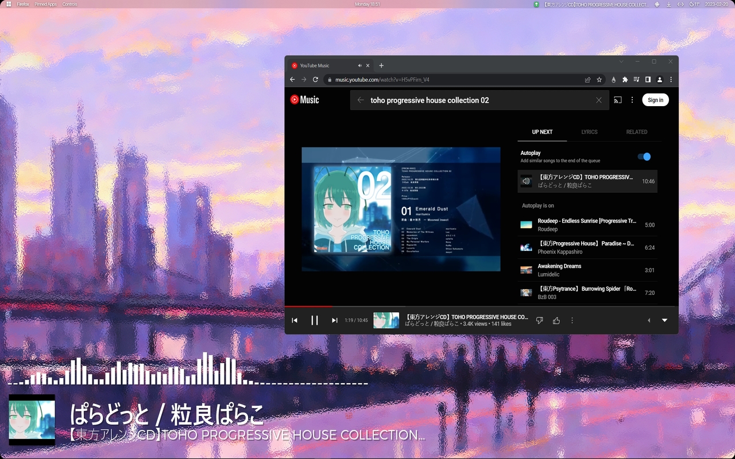Click the media playback icon in the toolbar
Viewport: 735px width, 459px height.
coord(636,79)
